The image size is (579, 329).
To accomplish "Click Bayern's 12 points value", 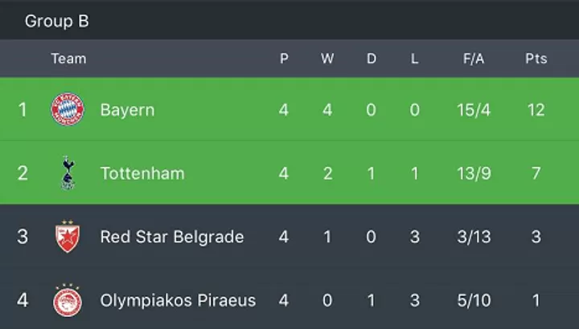I will point(536,110).
